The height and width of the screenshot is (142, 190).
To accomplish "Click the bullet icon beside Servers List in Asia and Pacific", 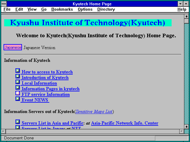I will (x=18, y=122).
